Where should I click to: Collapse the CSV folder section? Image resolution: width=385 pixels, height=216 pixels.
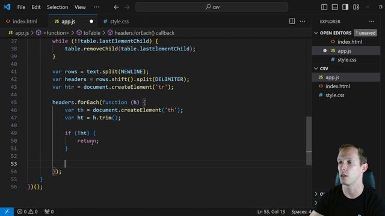point(316,68)
